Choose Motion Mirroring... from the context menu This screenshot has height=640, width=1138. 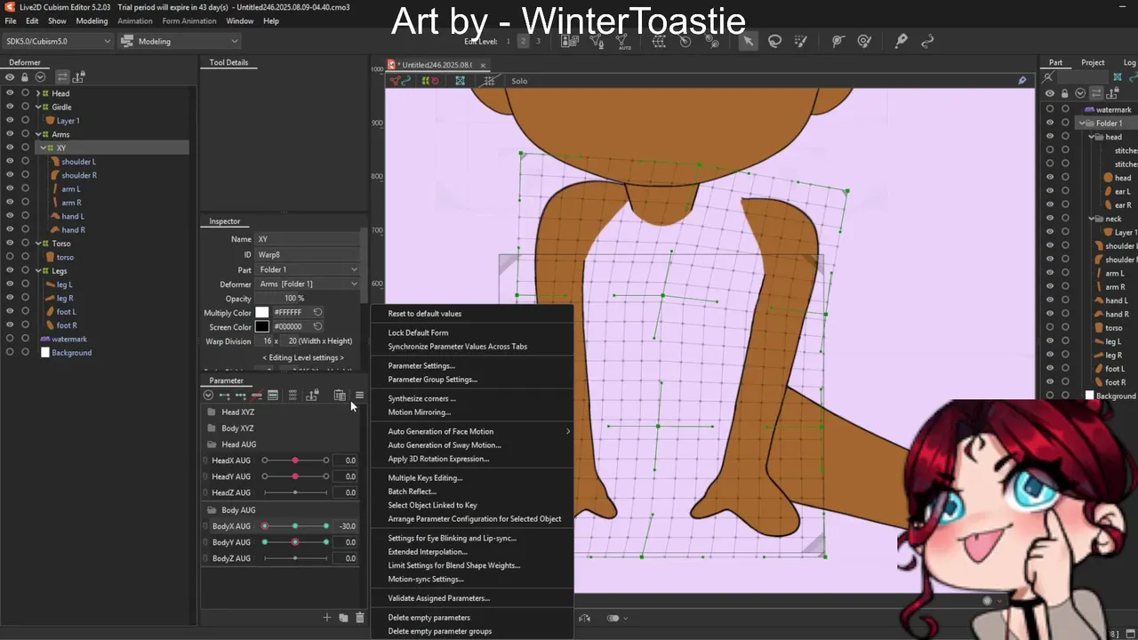(420, 412)
